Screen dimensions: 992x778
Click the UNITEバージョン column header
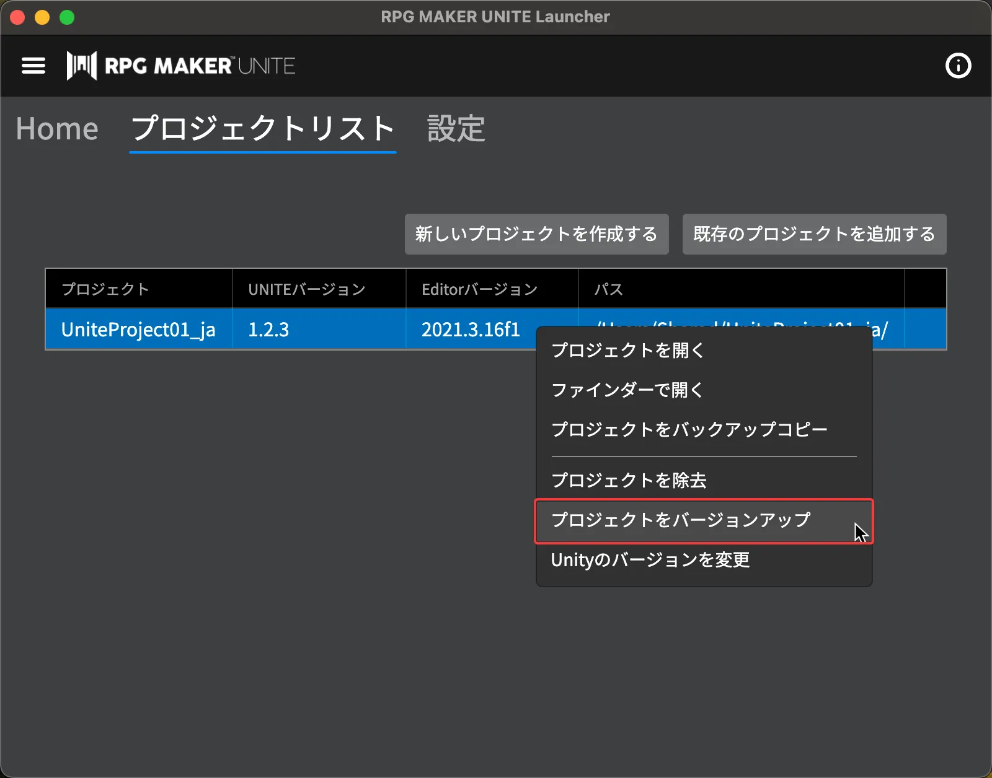click(307, 289)
